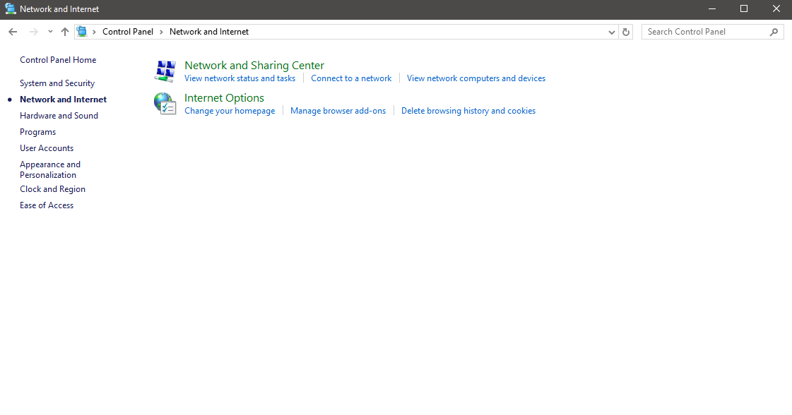The width and height of the screenshot is (792, 415).
Task: Open Programs category
Action: coord(38,132)
